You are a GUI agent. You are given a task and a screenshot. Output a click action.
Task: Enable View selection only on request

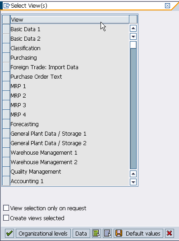point(6,208)
